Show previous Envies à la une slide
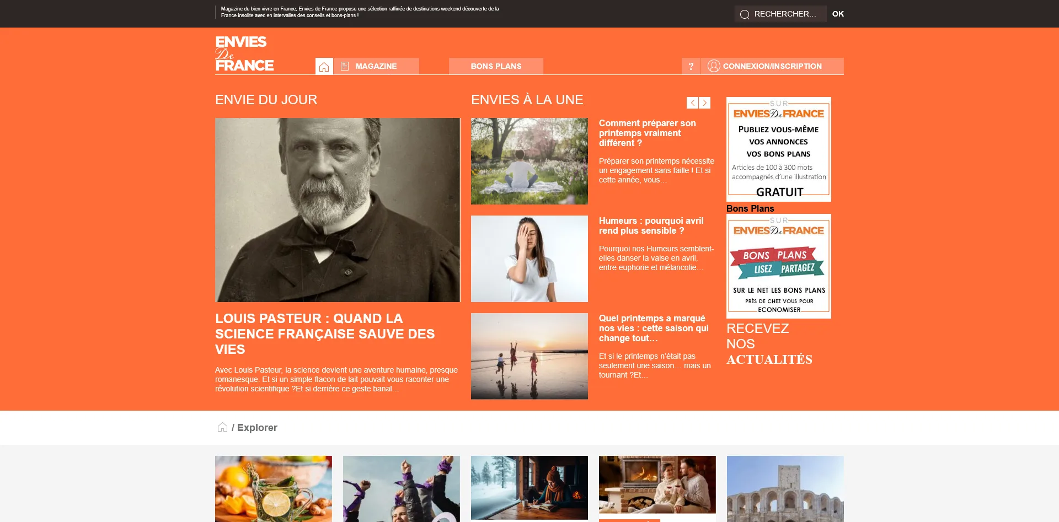 693,103
